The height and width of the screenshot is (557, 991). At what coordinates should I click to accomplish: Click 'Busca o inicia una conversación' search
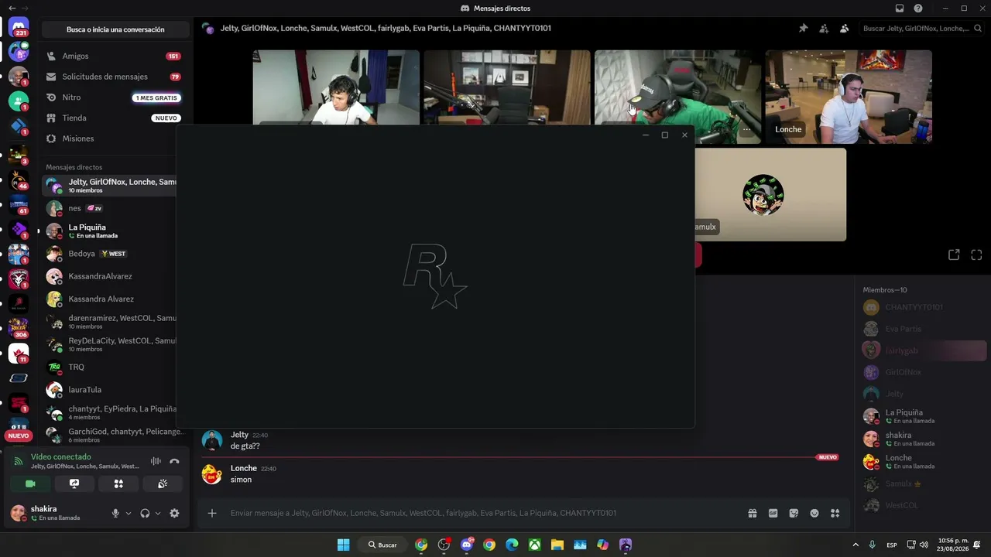(x=115, y=29)
